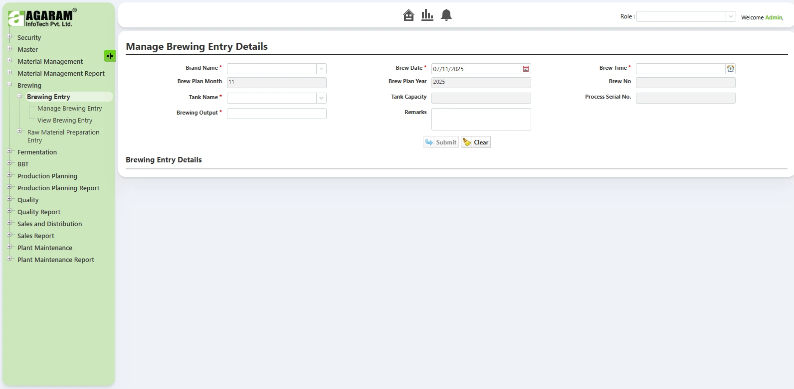794x389 pixels.
Task: Open View Brewing Entry menu item
Action: click(65, 121)
